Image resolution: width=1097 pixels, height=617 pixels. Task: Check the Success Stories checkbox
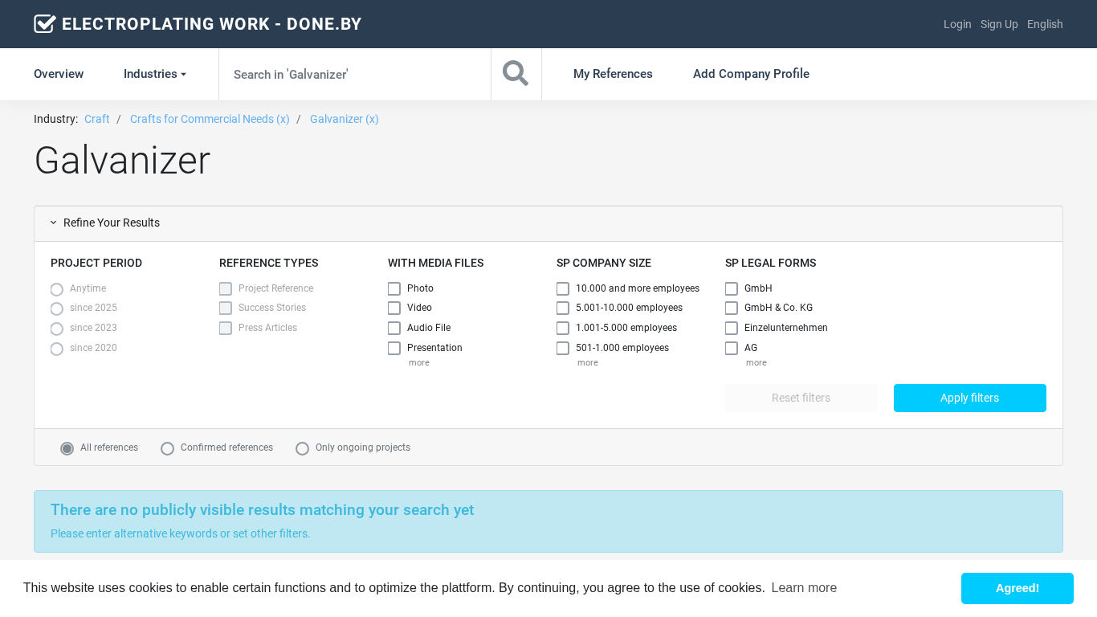(x=226, y=308)
